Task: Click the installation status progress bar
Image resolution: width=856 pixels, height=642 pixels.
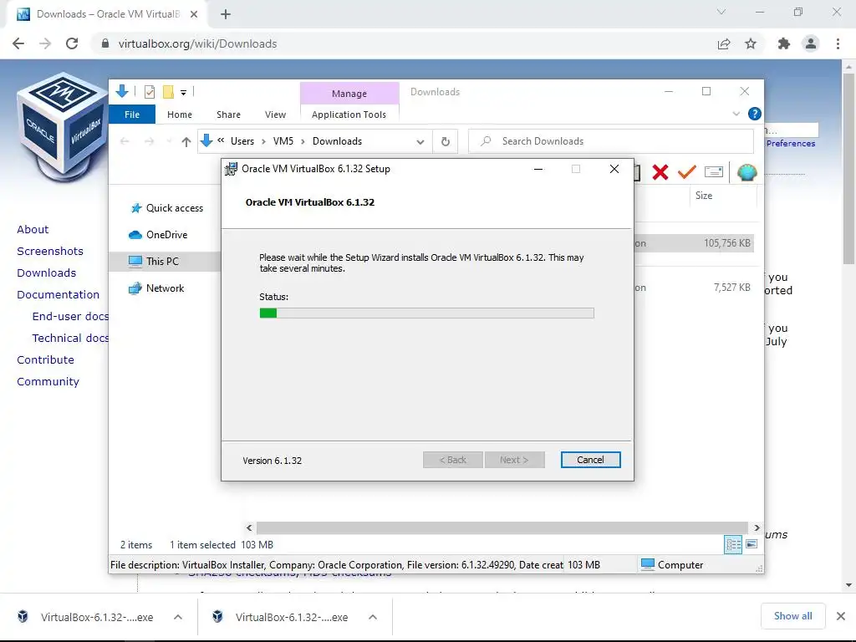Action: point(426,313)
